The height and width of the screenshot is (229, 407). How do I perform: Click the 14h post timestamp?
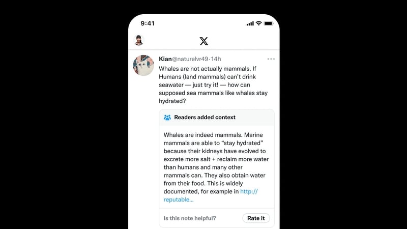tap(216, 59)
